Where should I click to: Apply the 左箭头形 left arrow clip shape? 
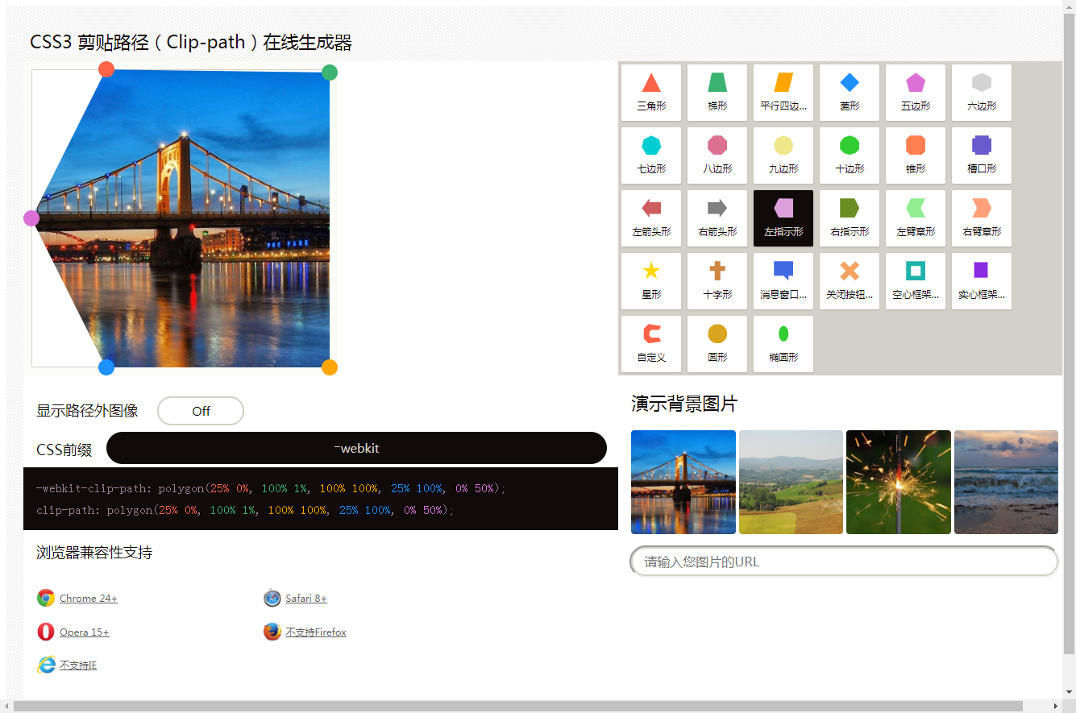(x=650, y=218)
